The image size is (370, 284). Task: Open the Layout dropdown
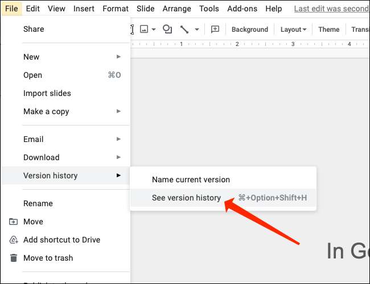coord(293,30)
